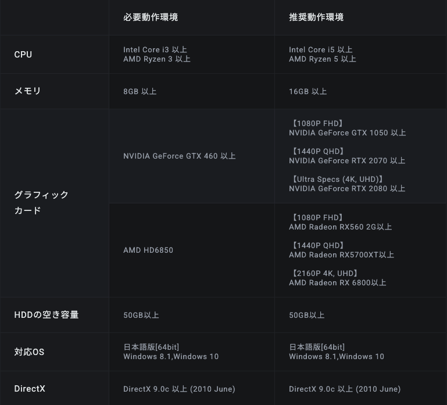This screenshot has height=405, width=447.
Task: Click NVIDIA GeForce RTX 2080 以上
Action: pos(347,189)
